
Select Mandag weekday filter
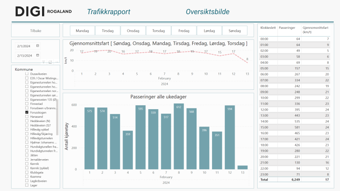coord(82,31)
